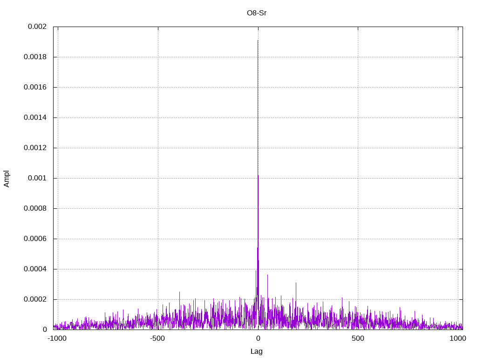Viewport: 477px width, 358px height.
Task: Click y-axis tick value 0.0012
Action: click(35, 148)
